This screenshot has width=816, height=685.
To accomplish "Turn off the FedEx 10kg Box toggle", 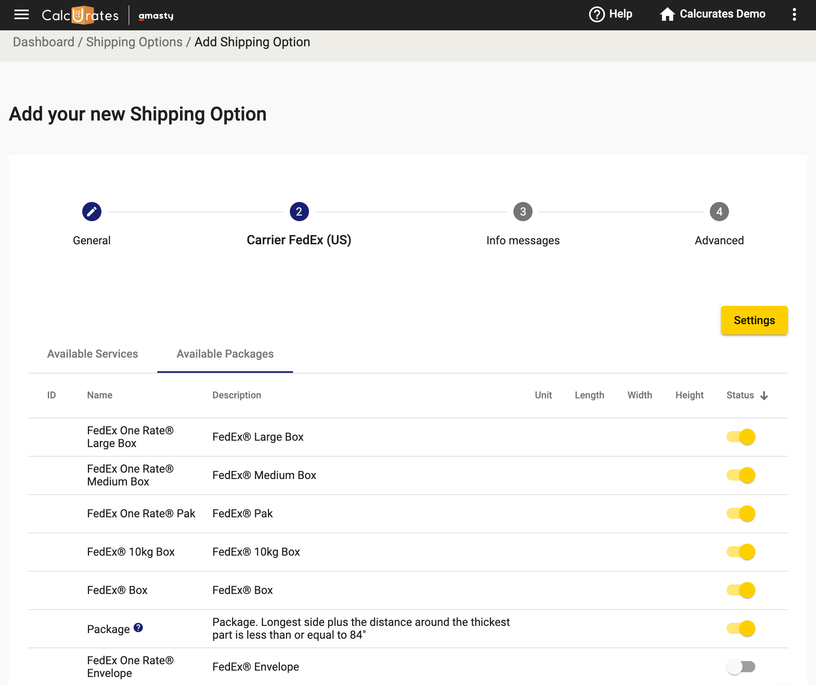I will point(741,552).
